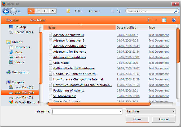Select Libraries in the navigation pane
This screenshot has height=127, width=181.
tap(15, 42)
